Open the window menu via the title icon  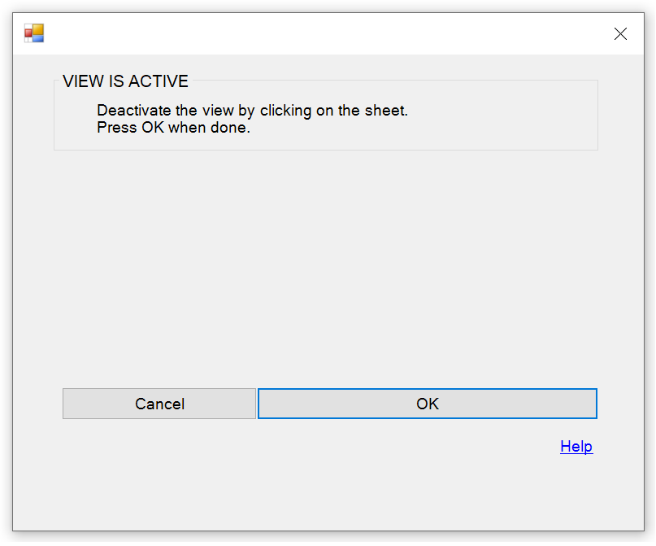[34, 33]
